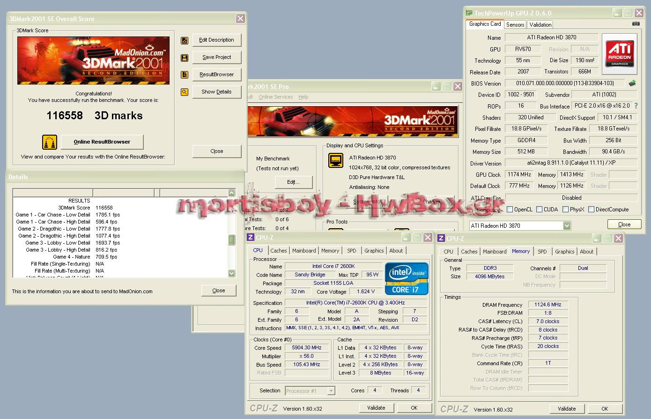The height and width of the screenshot is (419, 651).
Task: Open the ATI Radeon HD 3870 card dropdown
Action: [x=567, y=226]
